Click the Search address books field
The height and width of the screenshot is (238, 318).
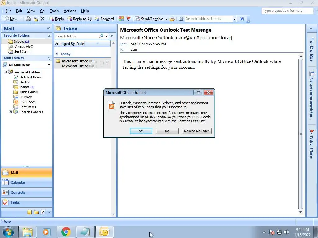(x=209, y=19)
